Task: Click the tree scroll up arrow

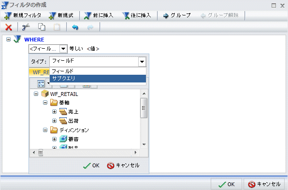Action: tap(144, 94)
